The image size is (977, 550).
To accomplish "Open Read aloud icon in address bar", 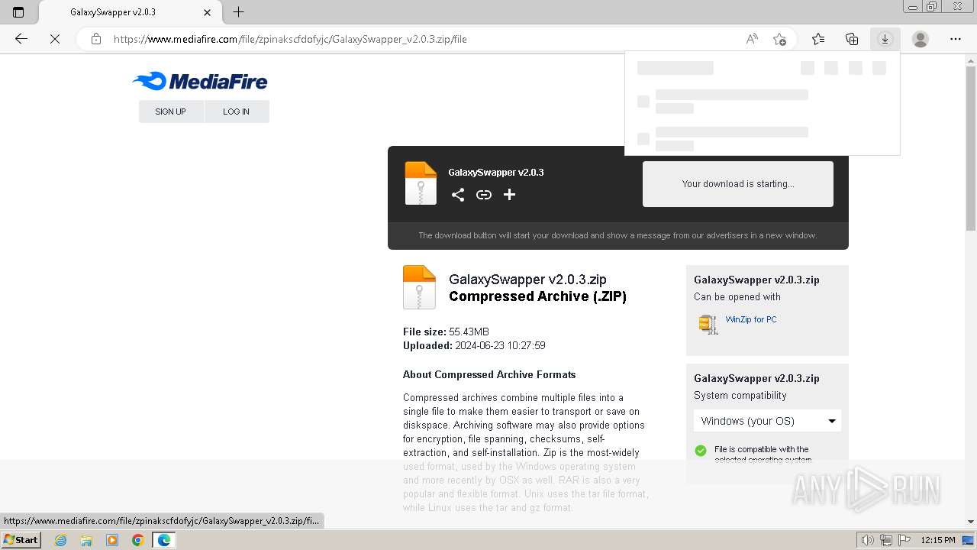I will [x=752, y=39].
